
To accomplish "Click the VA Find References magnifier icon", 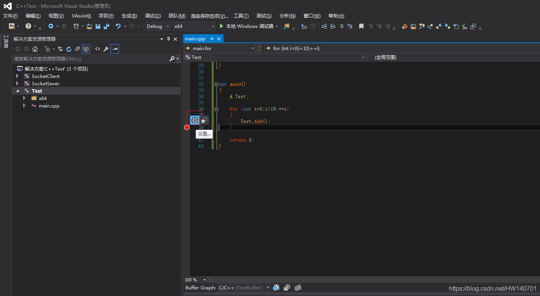I will tap(430, 26).
